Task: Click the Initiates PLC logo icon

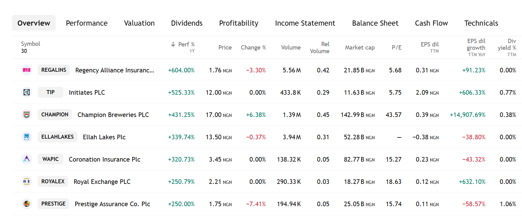Action: click(27, 92)
